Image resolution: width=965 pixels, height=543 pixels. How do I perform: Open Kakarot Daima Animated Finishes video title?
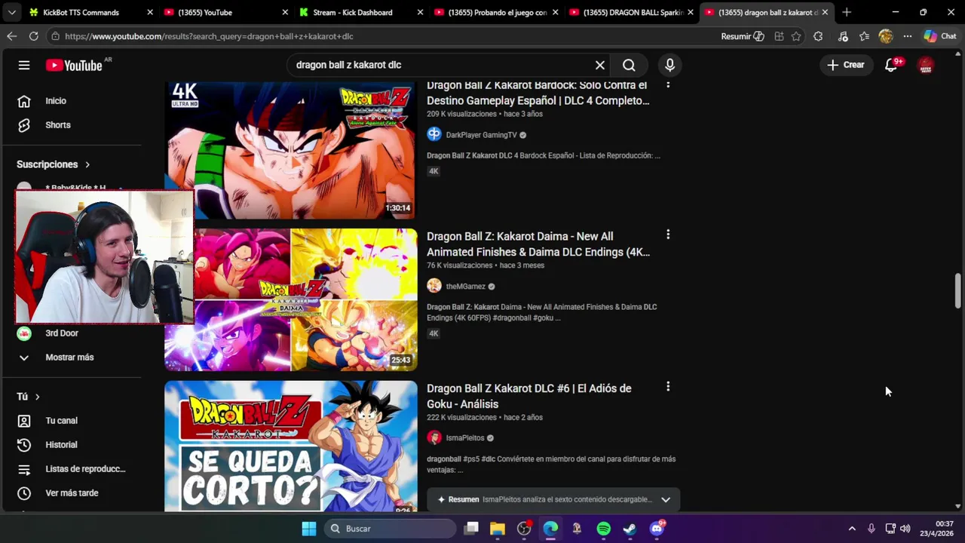tap(538, 244)
